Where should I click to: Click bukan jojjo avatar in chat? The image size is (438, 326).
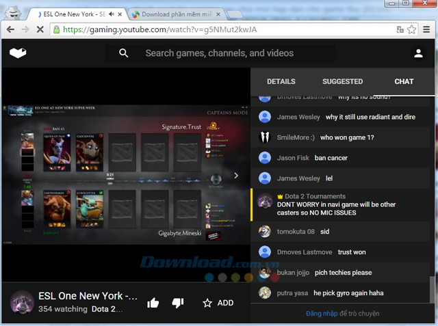click(265, 273)
